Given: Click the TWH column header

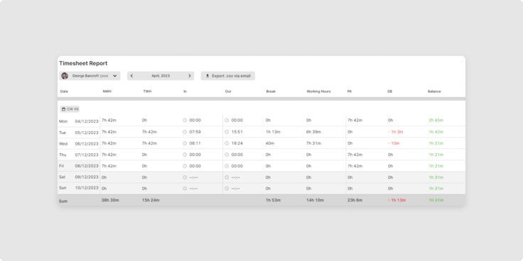Looking at the screenshot, I should tap(147, 91).
